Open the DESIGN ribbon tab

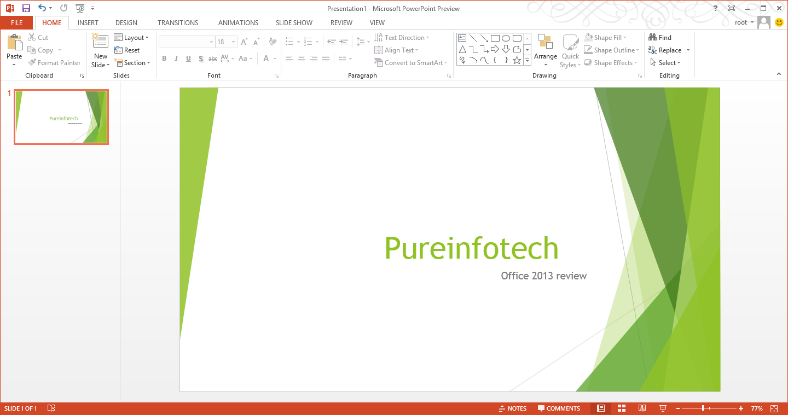tap(126, 22)
